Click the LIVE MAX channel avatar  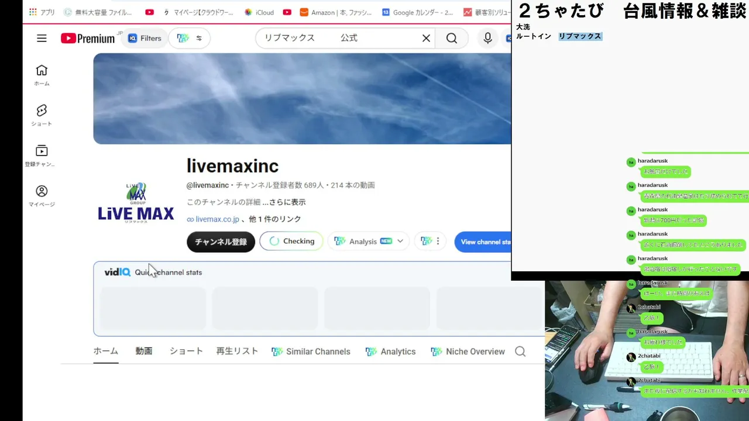[136, 202]
